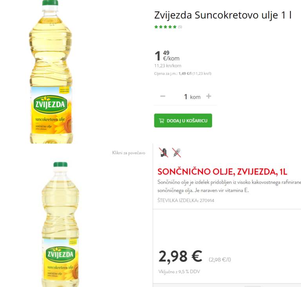Click the Zvijezda Suncokretovo ulje 1 l title
The width and height of the screenshot is (301, 287).
pos(223,15)
